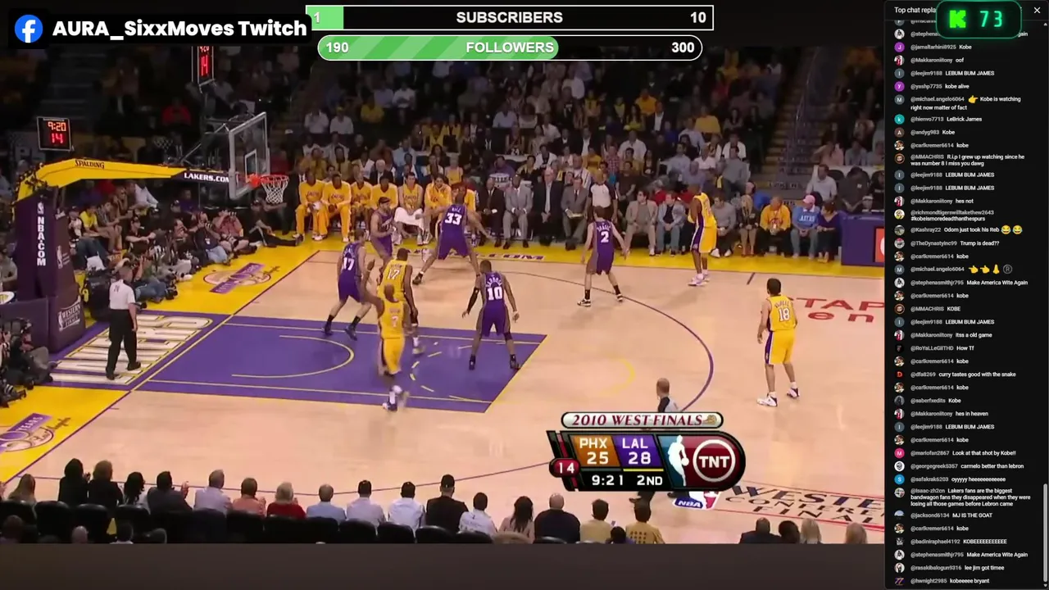Click 'carmelo better than lebron' message

[x=992, y=466]
